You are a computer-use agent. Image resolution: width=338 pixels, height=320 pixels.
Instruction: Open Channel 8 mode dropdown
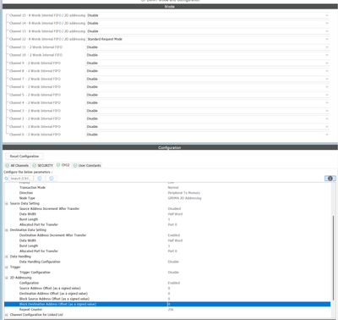[208, 71]
